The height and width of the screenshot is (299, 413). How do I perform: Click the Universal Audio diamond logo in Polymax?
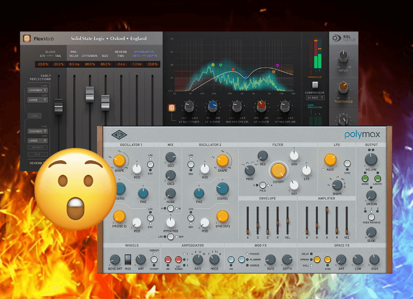(x=119, y=135)
